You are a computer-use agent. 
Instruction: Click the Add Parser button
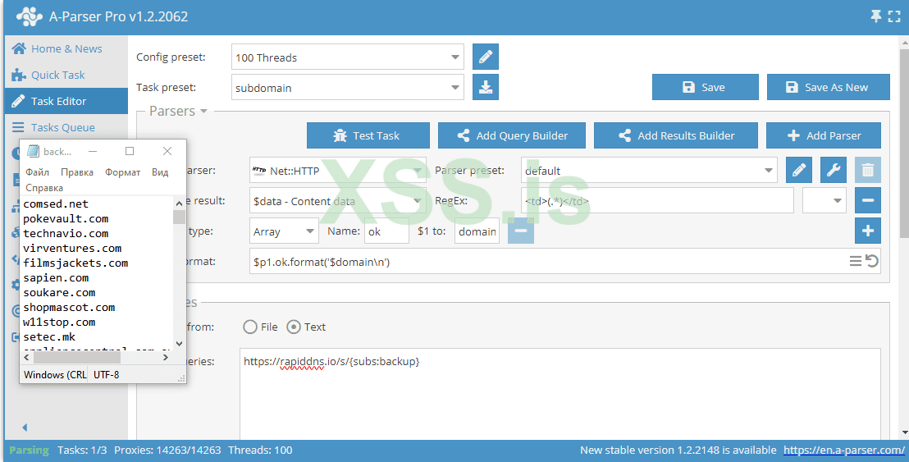823,135
